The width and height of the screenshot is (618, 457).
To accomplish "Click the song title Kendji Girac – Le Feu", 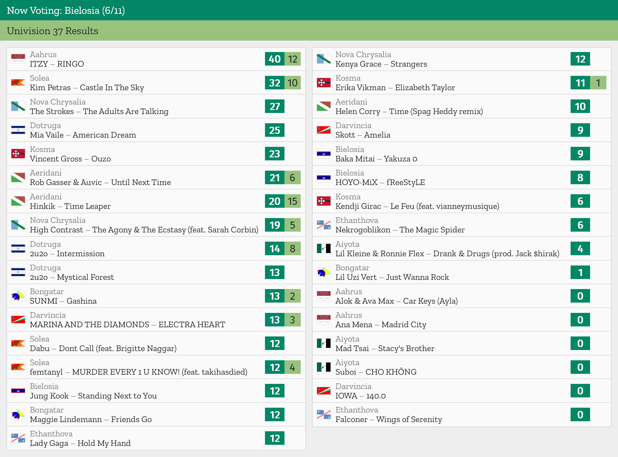I will point(417,206).
